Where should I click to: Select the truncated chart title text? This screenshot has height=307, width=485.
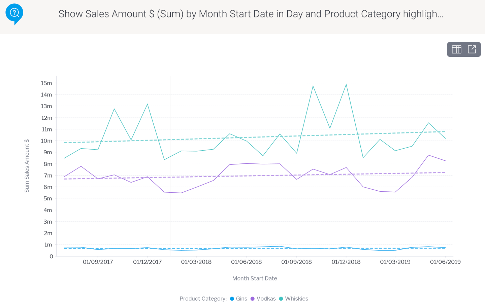coord(251,14)
